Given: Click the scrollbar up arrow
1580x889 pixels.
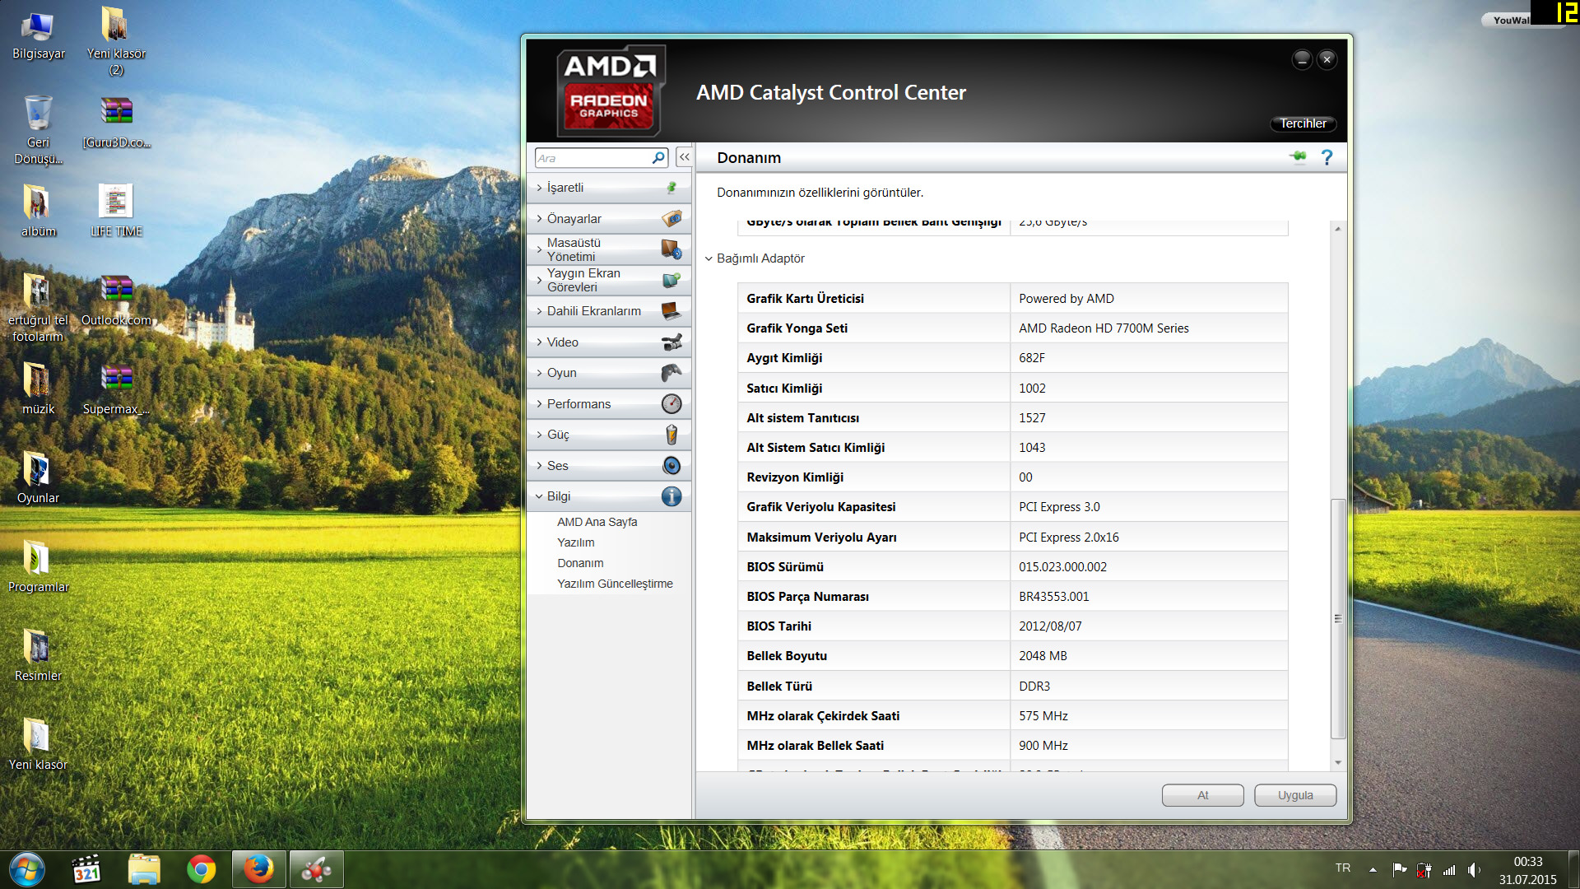Looking at the screenshot, I should pos(1338,229).
